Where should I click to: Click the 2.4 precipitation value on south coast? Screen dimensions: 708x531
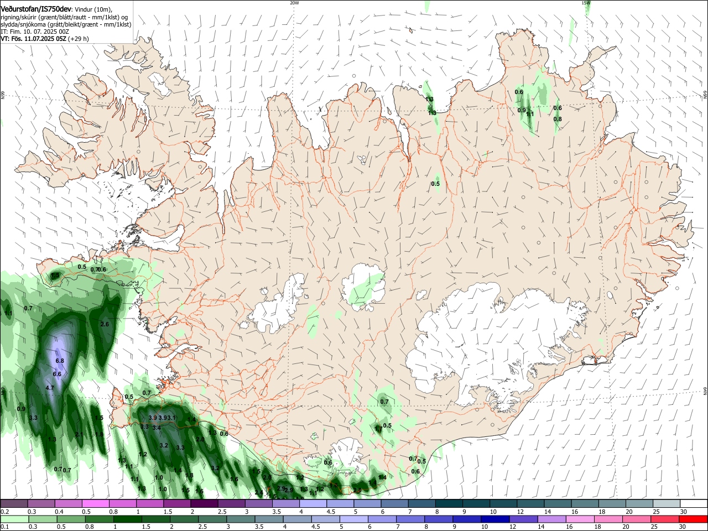pos(258,492)
